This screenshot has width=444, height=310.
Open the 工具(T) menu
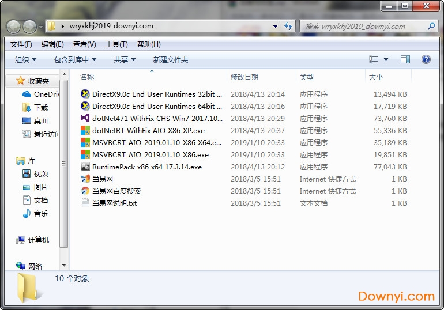[116, 44]
